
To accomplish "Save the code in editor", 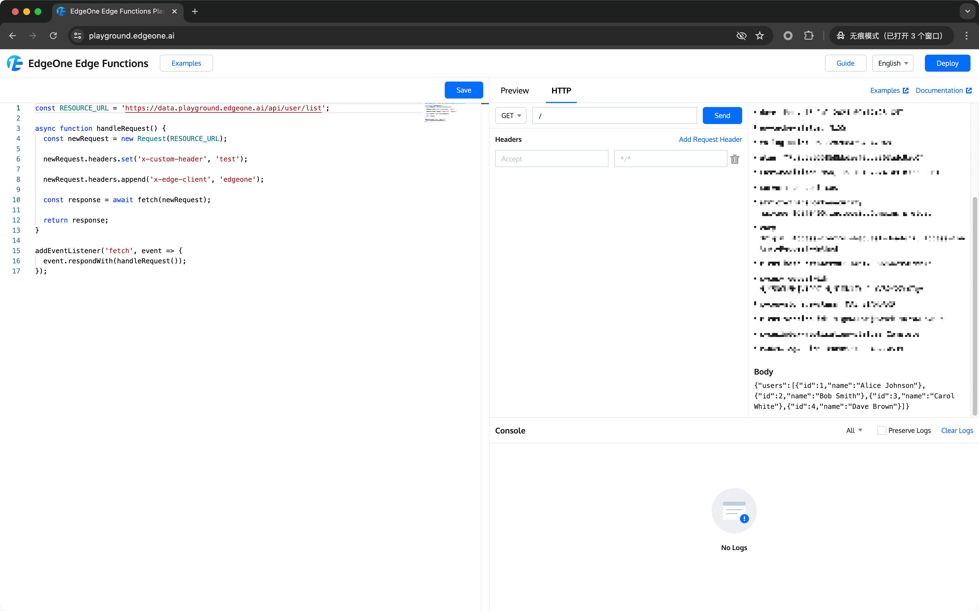I will [464, 90].
